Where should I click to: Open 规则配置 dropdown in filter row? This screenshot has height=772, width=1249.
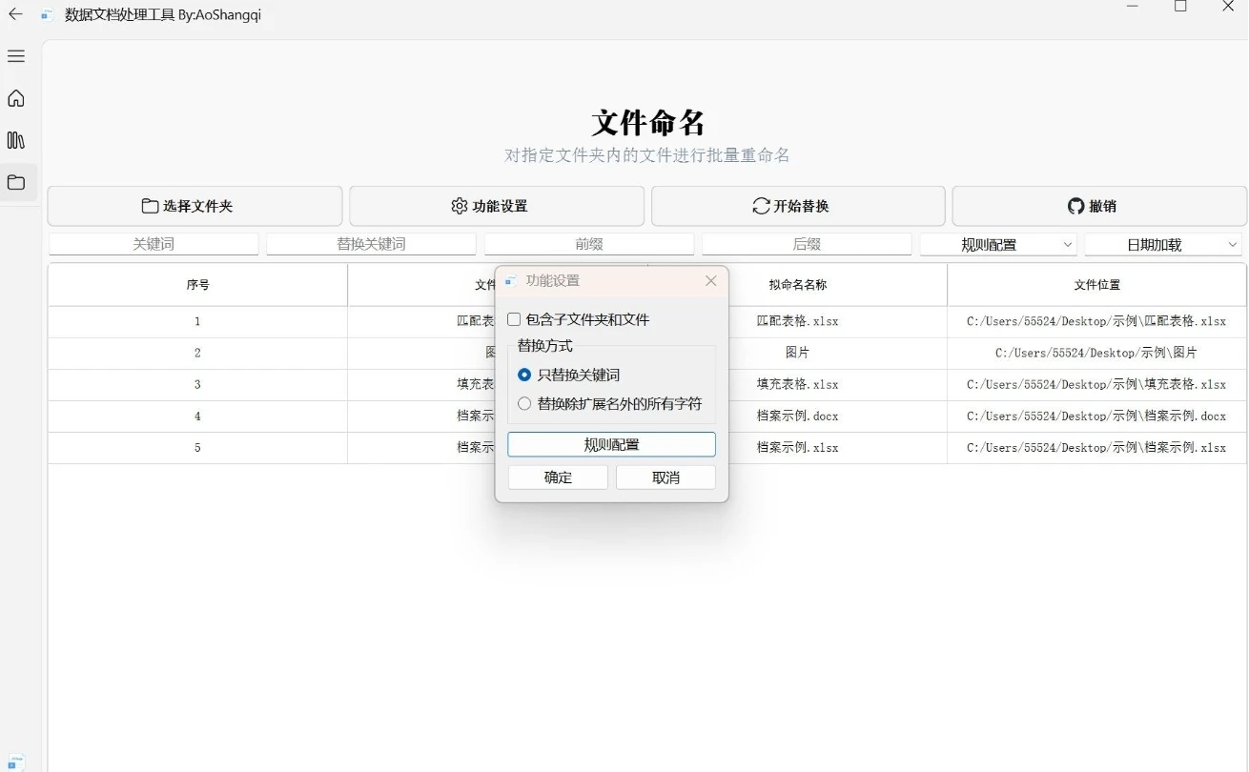(998, 245)
